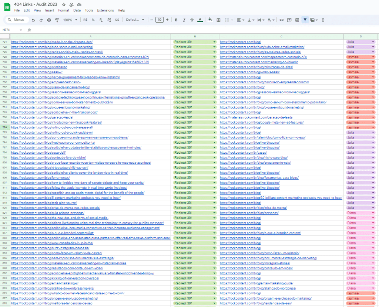Open vertical align options
This screenshot has width=379, height=307.
[x=251, y=20]
